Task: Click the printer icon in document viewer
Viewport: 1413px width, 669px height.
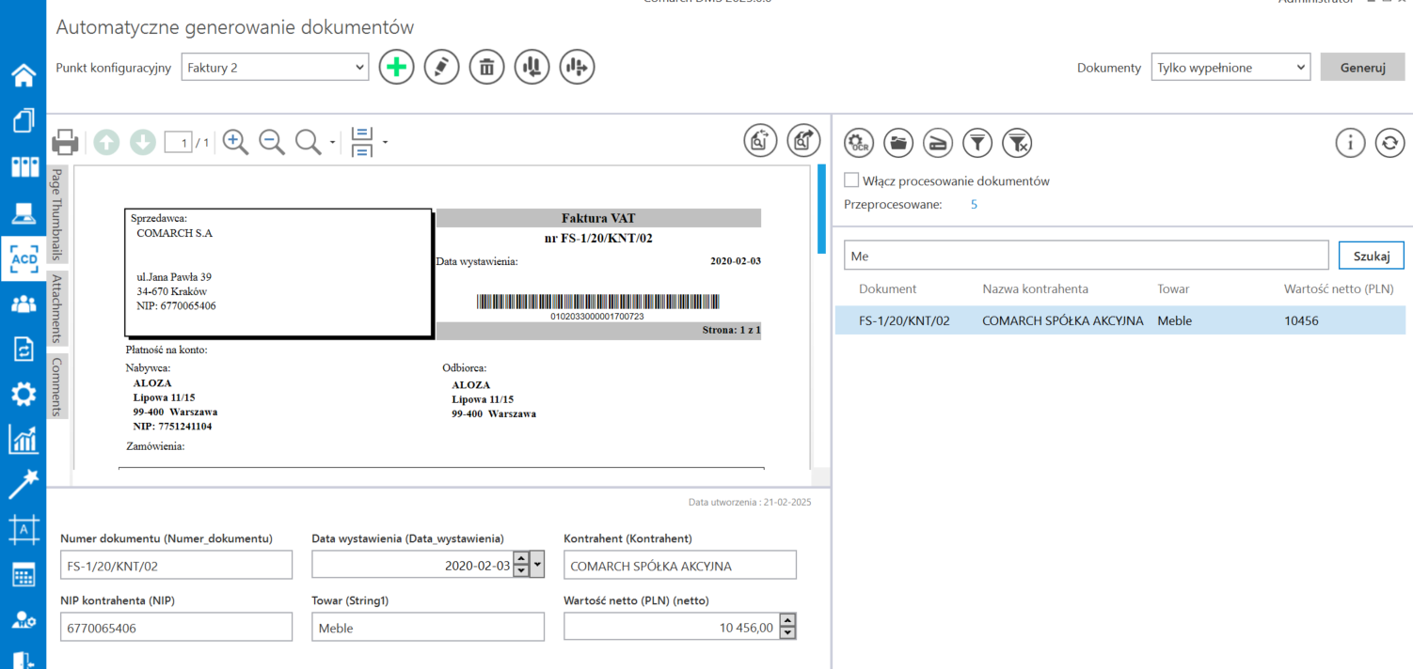Action: (65, 143)
